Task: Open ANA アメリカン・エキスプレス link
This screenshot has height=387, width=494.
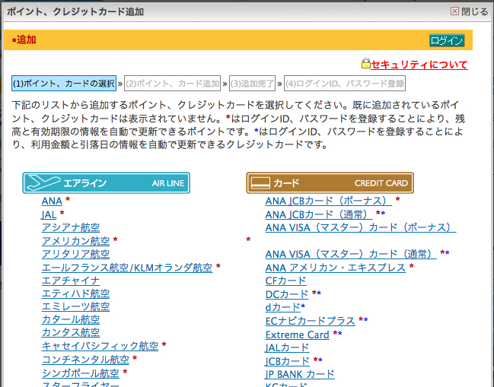Action: coord(336,268)
